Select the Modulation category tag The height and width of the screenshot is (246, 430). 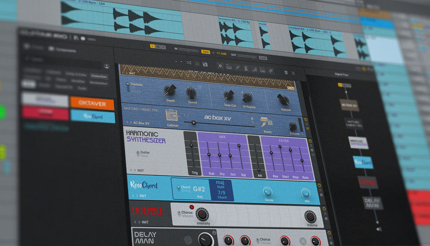(98, 83)
